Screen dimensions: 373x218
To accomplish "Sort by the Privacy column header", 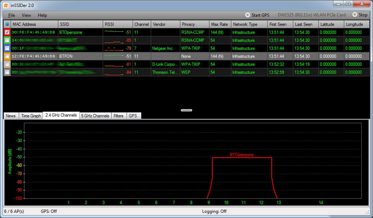I will click(195, 24).
